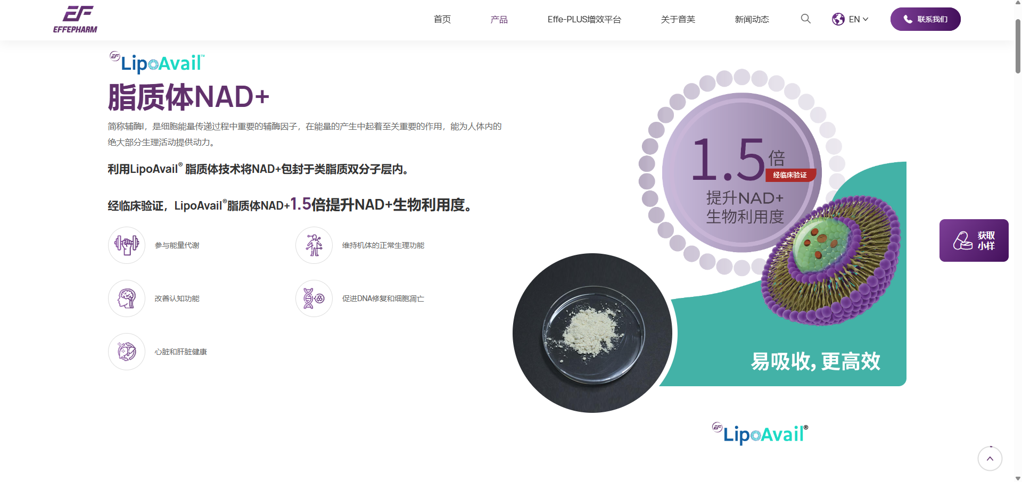
Task: Expand the EN language dropdown
Action: 859,19
